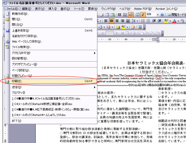Viewport: 186px width, 143px height.
Task: Select 印刷(P) in the File menu
Action: point(51,81)
